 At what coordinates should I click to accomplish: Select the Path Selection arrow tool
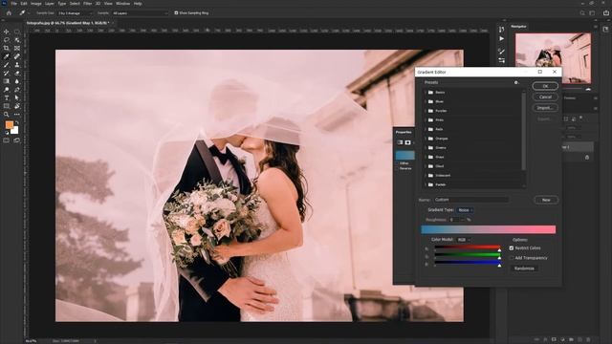(17, 97)
